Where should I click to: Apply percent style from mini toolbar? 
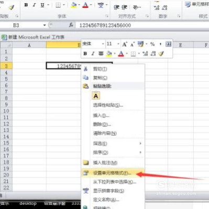click(152, 44)
